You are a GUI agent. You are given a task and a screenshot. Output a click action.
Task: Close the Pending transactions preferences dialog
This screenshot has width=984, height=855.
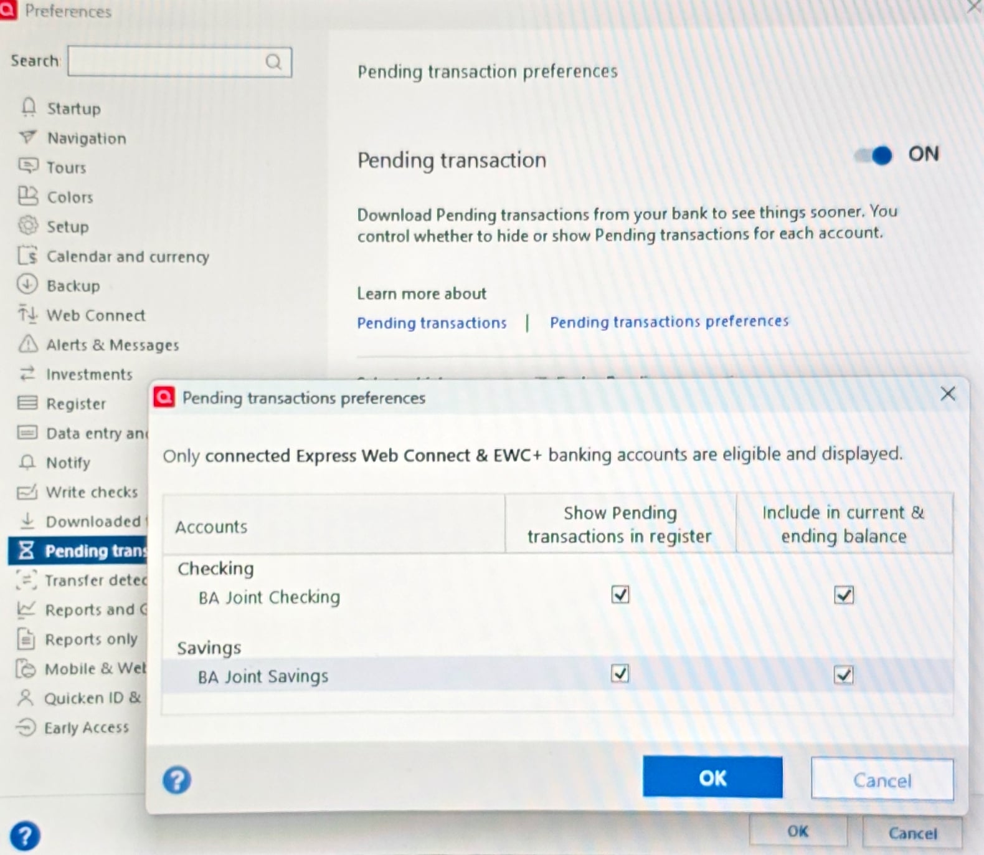point(947,394)
